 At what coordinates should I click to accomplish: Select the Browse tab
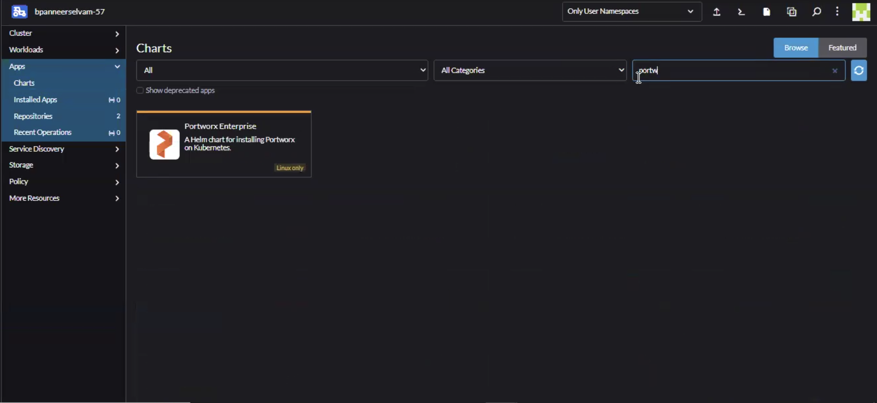click(x=796, y=48)
